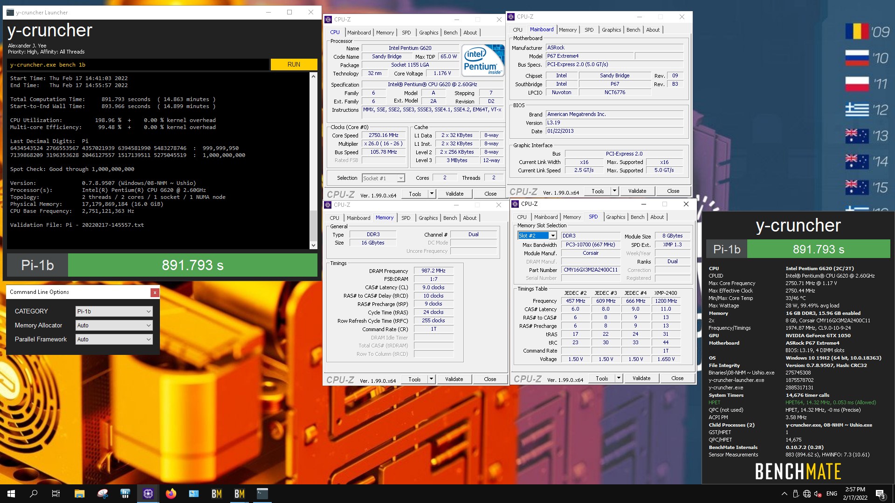
Task: Open the Socket #1 selection dropdown in CPU-Z
Action: [383, 178]
